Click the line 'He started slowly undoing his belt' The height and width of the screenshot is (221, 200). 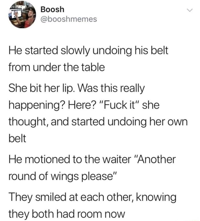point(89,51)
